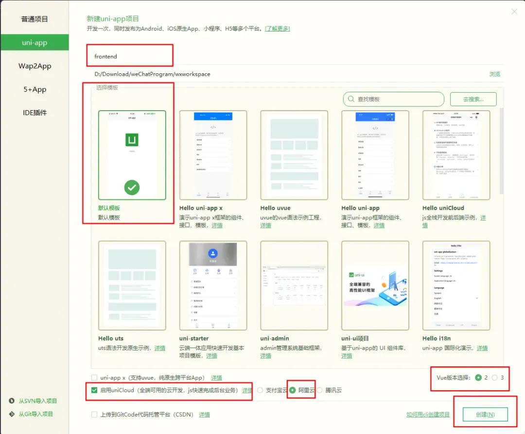Open 详情 link beside GitCode upload option
525x434 pixels.
pyautogui.click(x=204, y=415)
